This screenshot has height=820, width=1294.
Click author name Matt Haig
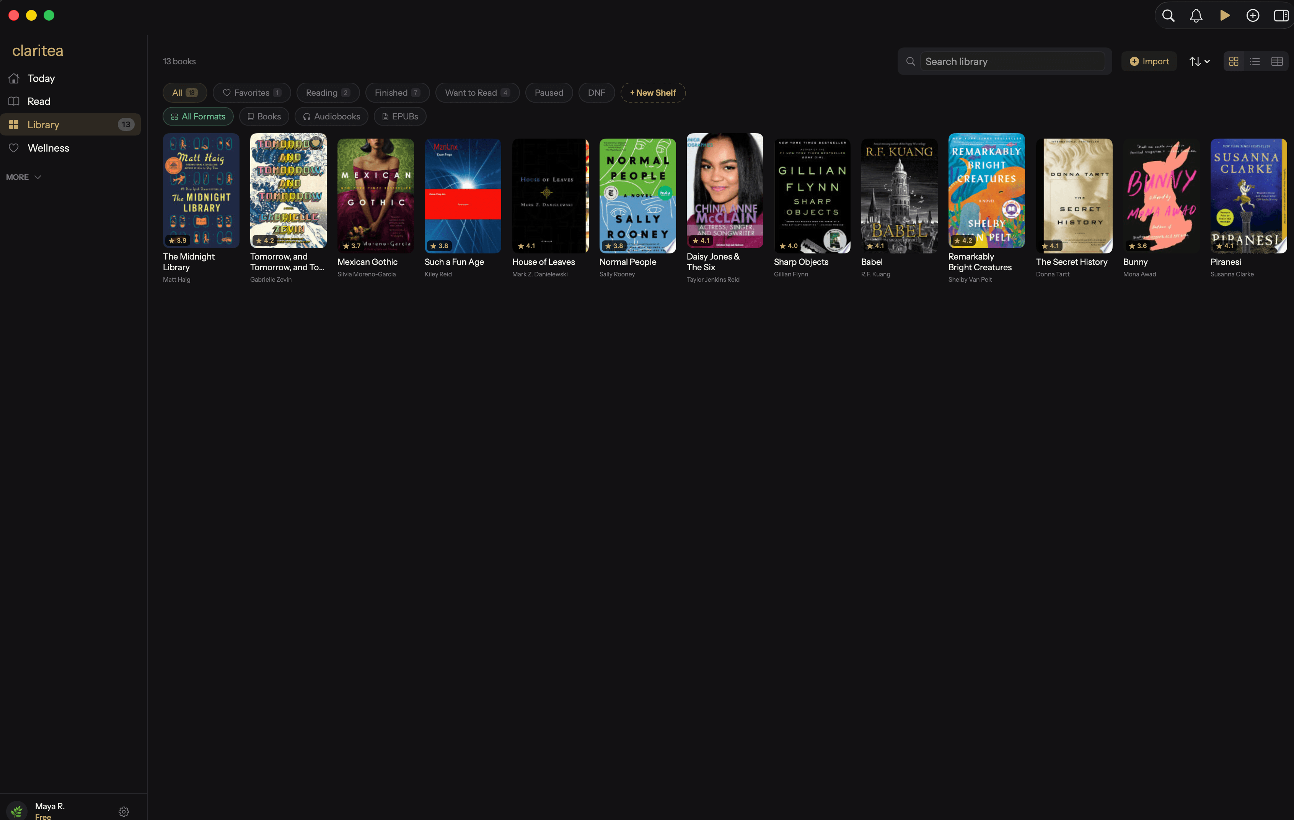(x=177, y=280)
